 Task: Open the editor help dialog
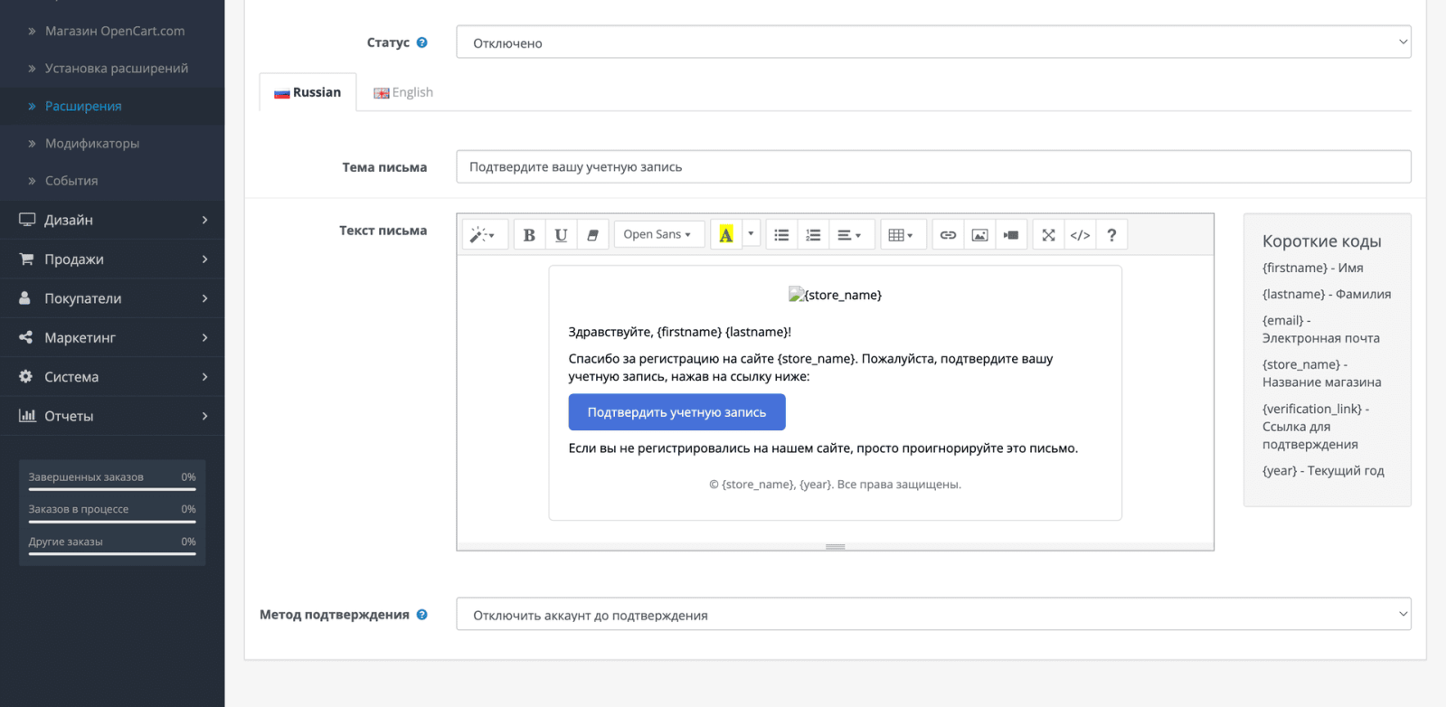click(1111, 235)
